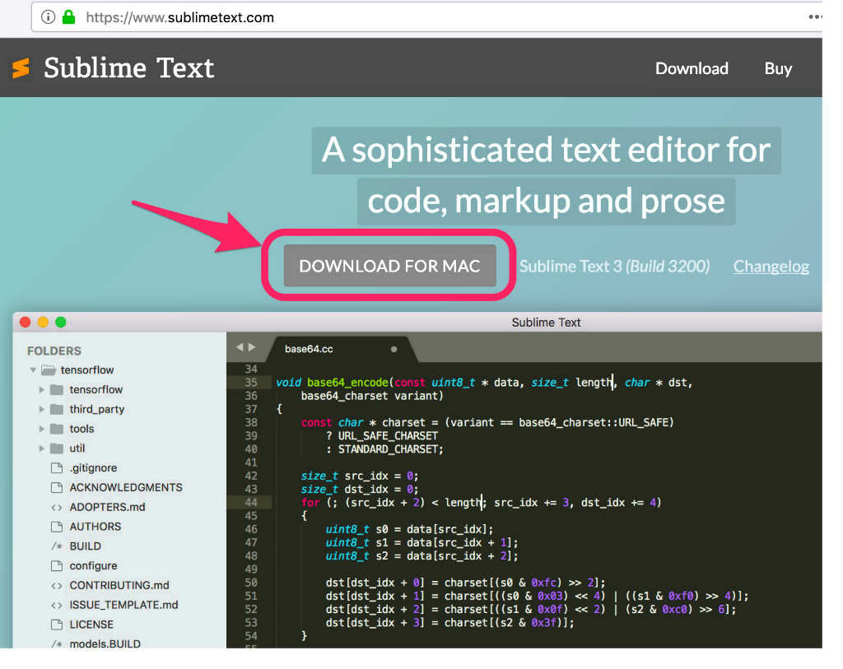Click the yellow minimize window button
Viewport: 843px width, 669px height.
pos(43,322)
